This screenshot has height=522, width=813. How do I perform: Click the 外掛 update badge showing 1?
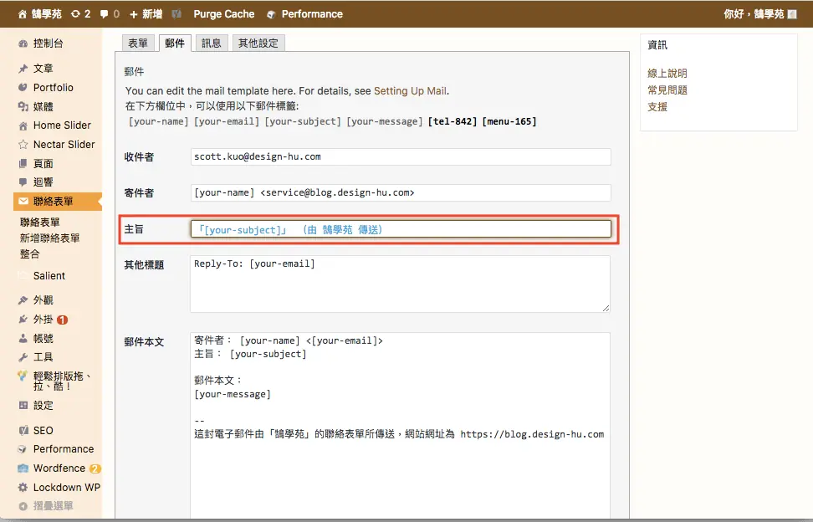(62, 320)
